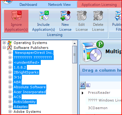
Task: Expand the Operating Systems node
Action: point(4,42)
